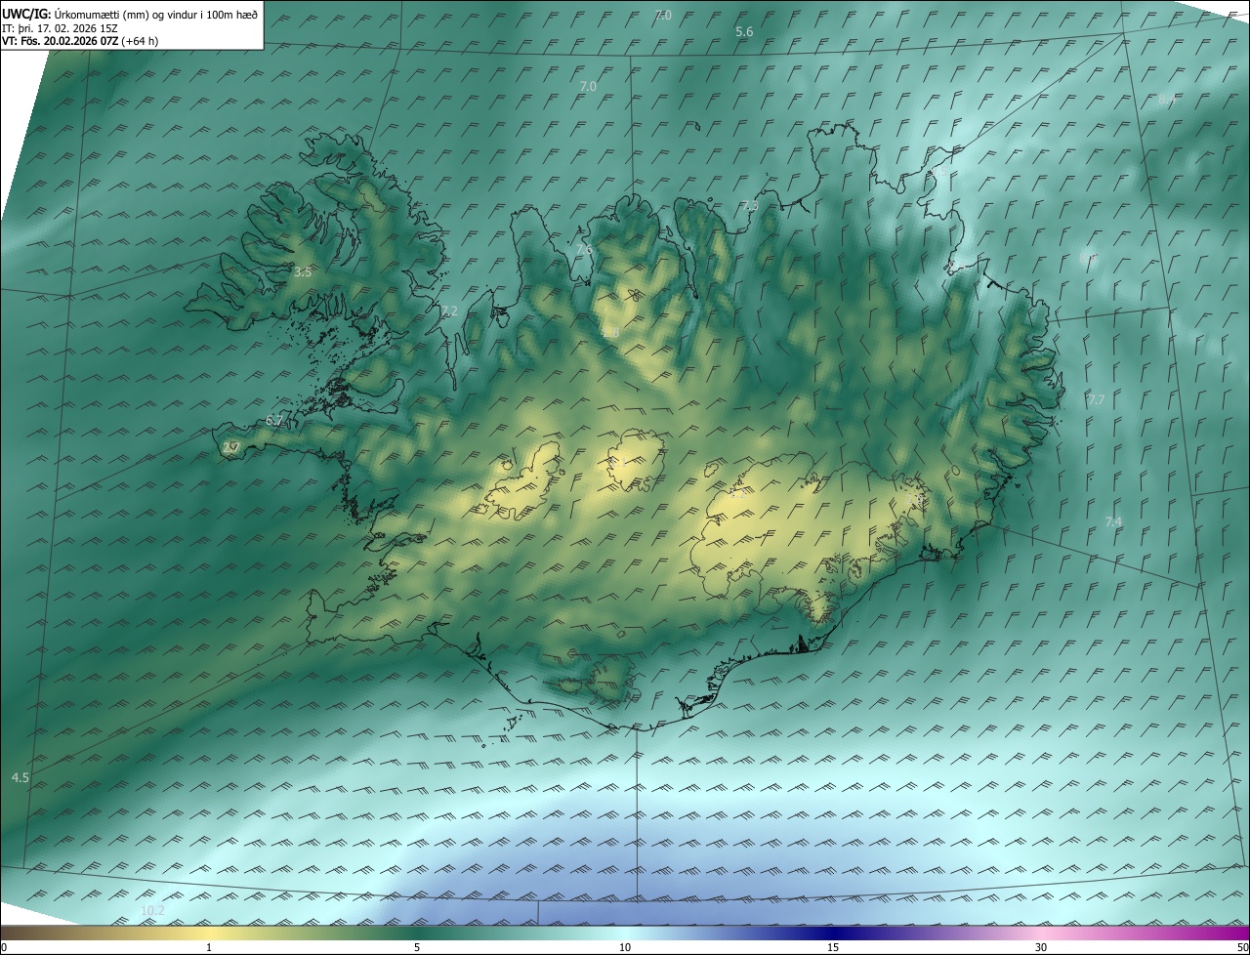Click the color scale tick label '0'
The image size is (1250, 955).
click(x=4, y=947)
